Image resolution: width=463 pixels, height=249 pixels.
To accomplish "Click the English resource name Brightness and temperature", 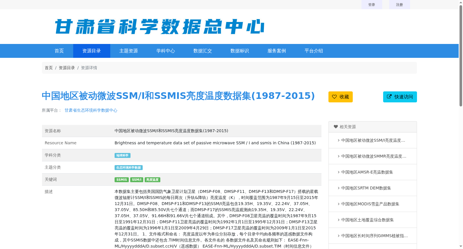I will point(215,143).
